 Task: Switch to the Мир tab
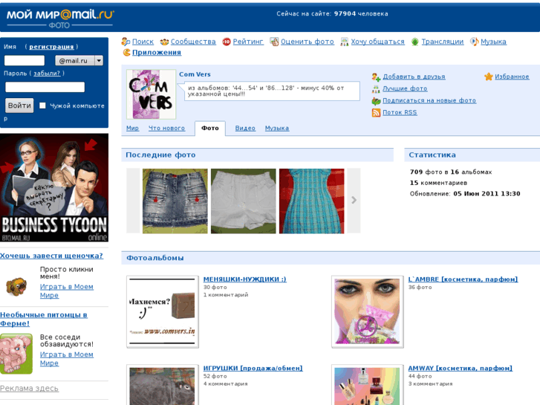point(133,129)
